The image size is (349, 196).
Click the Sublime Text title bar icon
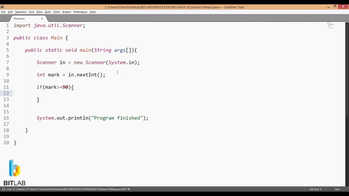click(2, 7)
